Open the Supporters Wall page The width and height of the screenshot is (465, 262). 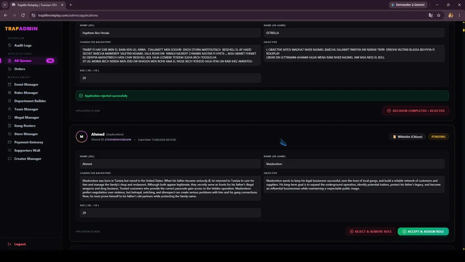click(27, 151)
